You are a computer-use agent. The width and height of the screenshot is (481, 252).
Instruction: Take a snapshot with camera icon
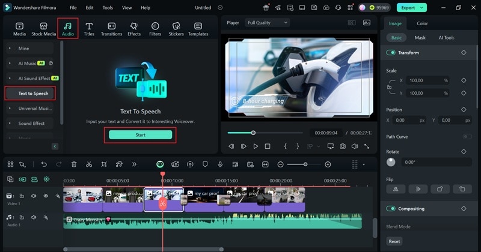point(342,146)
